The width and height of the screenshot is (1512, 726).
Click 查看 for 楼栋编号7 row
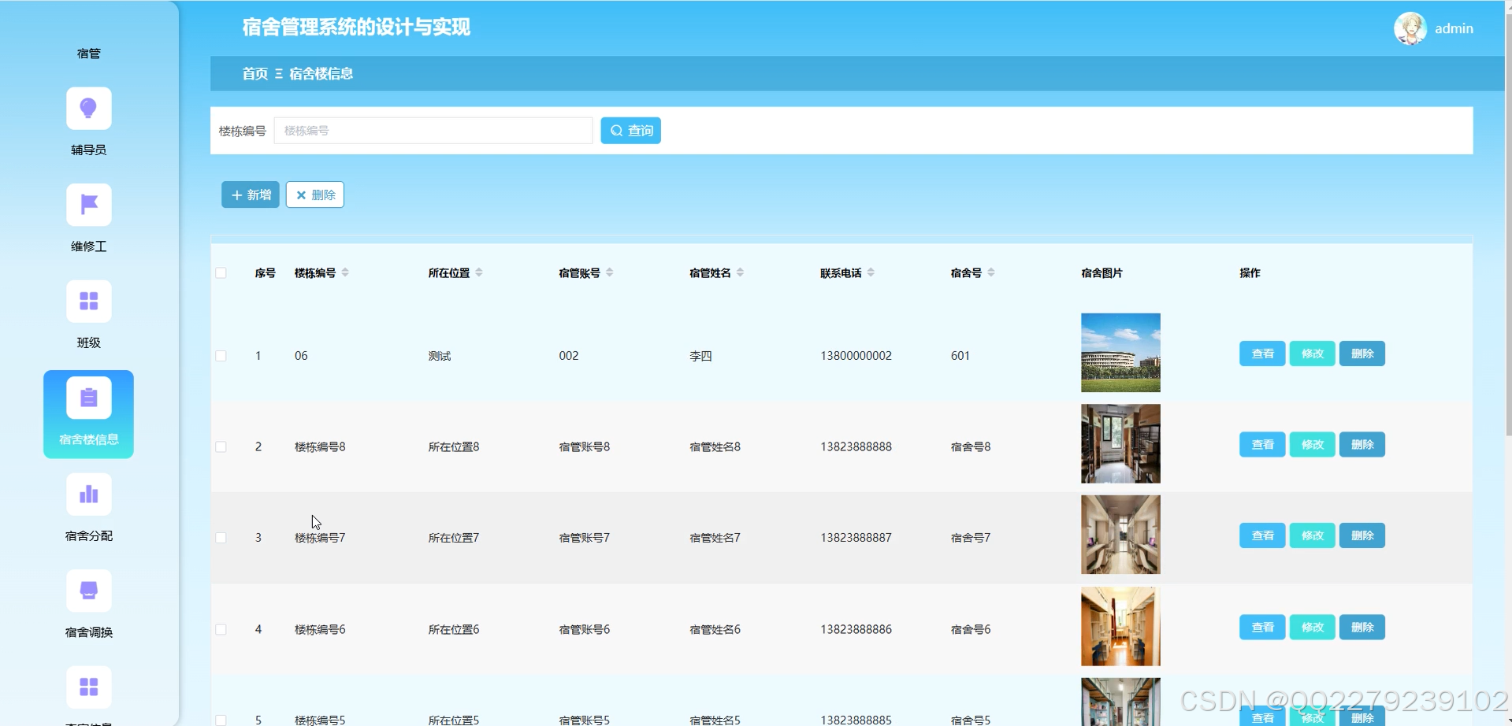click(1262, 535)
